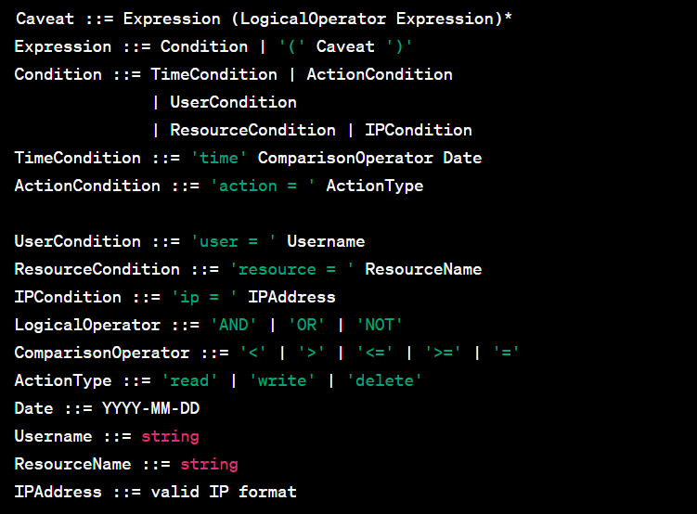Image resolution: width=697 pixels, height=514 pixels.
Task: Click the green 'time' literal
Action: (x=218, y=158)
